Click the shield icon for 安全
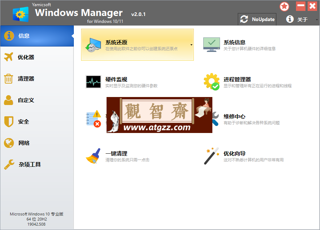 coord(9,122)
